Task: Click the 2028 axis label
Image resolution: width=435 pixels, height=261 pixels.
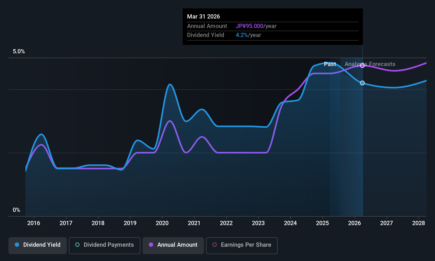Action: click(419, 223)
